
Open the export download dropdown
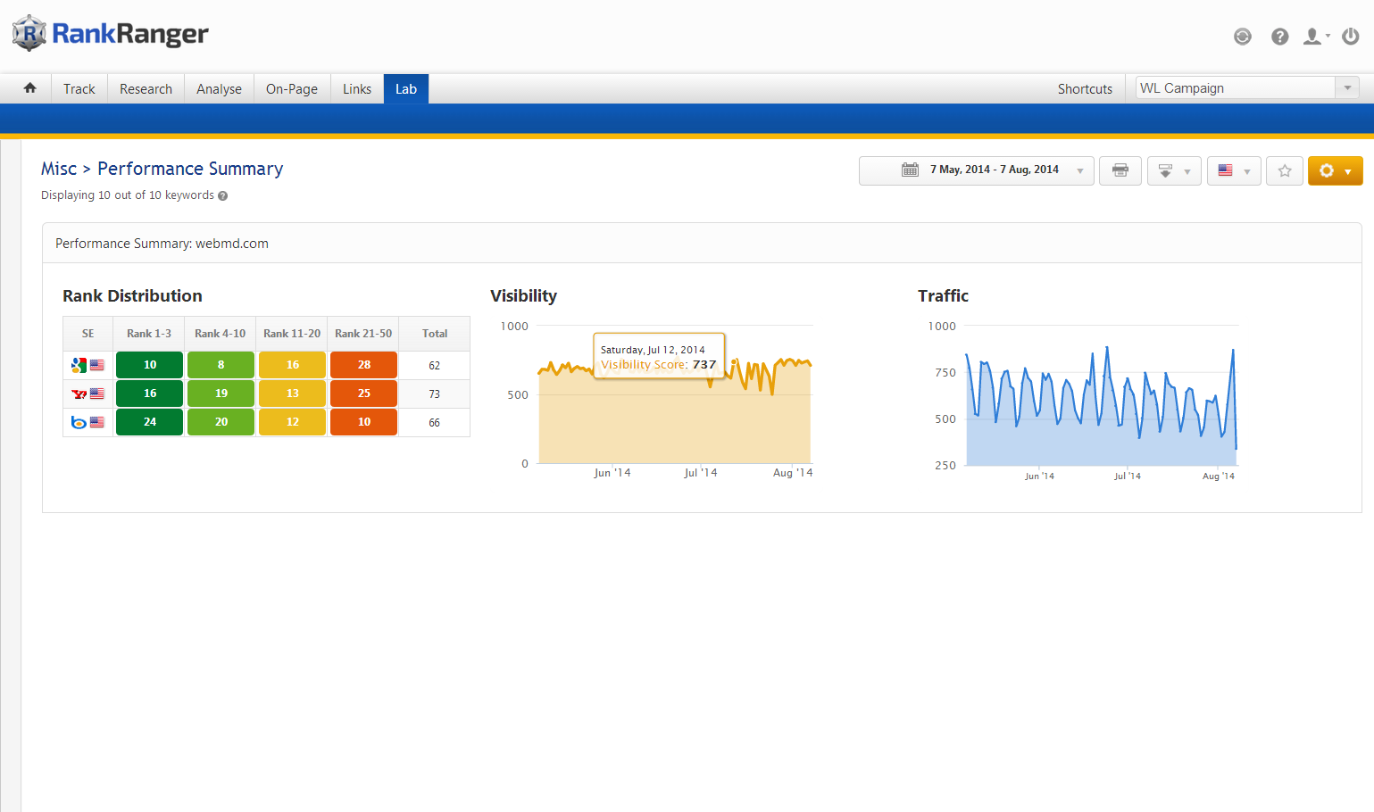point(1173,170)
